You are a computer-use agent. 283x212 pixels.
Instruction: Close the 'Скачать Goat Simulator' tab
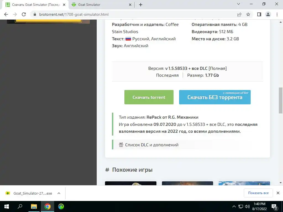click(x=64, y=5)
